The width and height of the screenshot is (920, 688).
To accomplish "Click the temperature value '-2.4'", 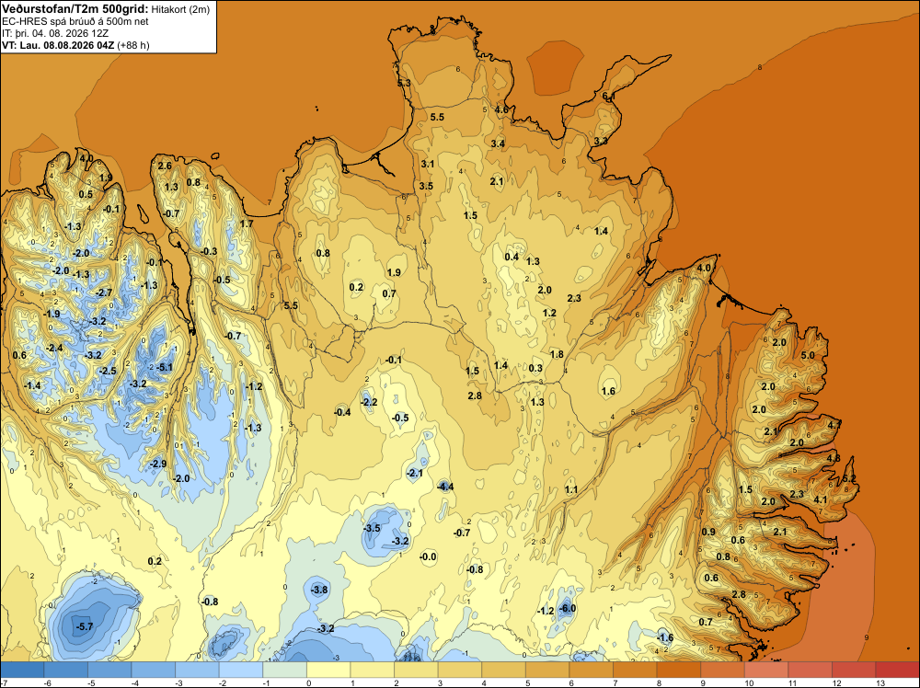I will click(x=54, y=349).
